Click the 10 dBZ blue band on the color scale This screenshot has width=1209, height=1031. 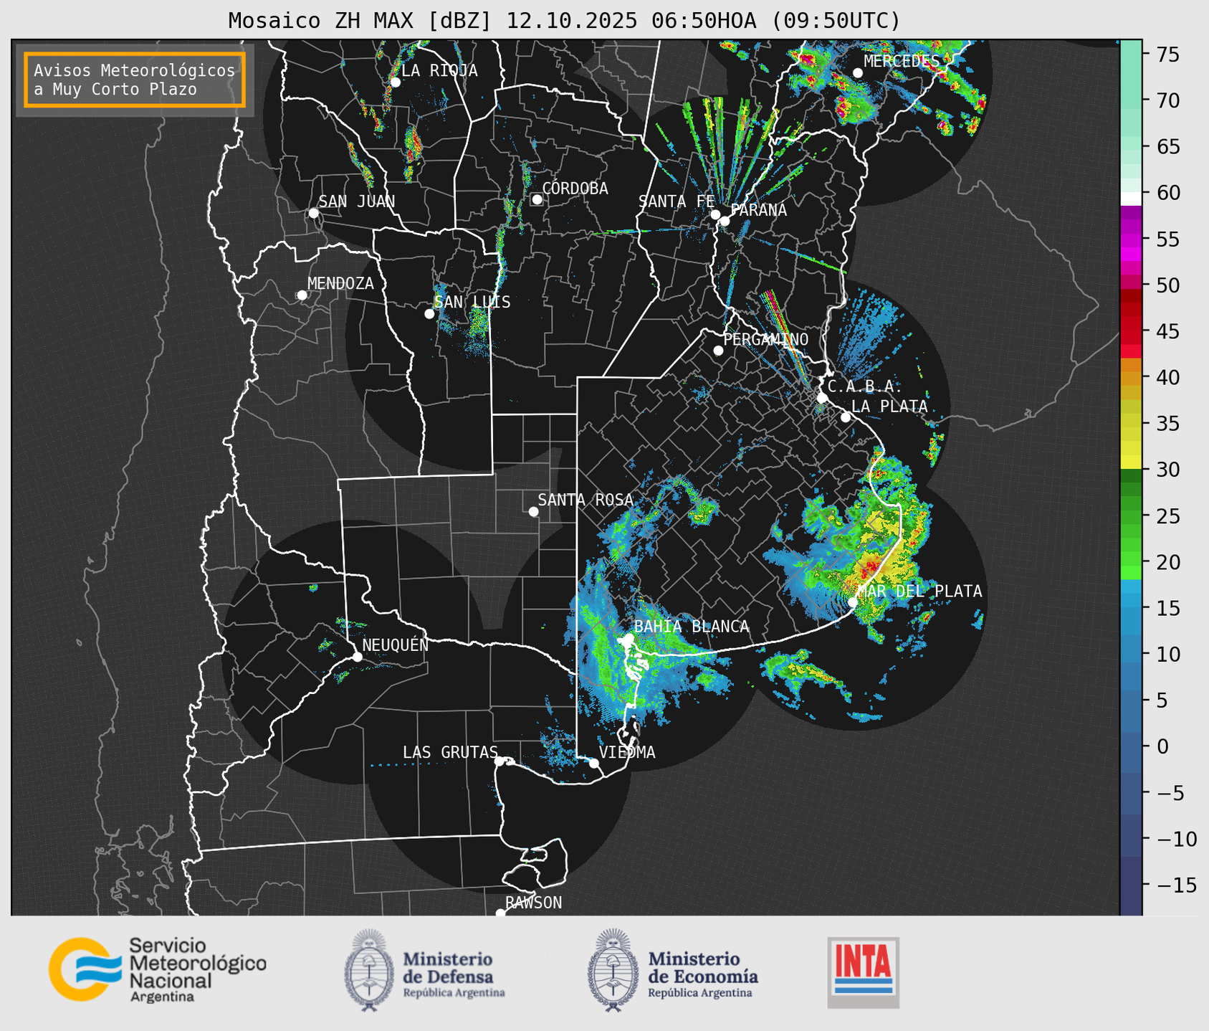point(1131,654)
